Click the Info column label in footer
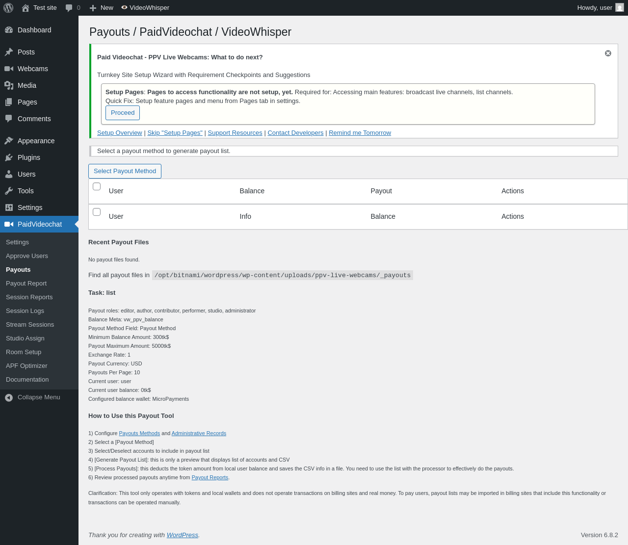 245,217
